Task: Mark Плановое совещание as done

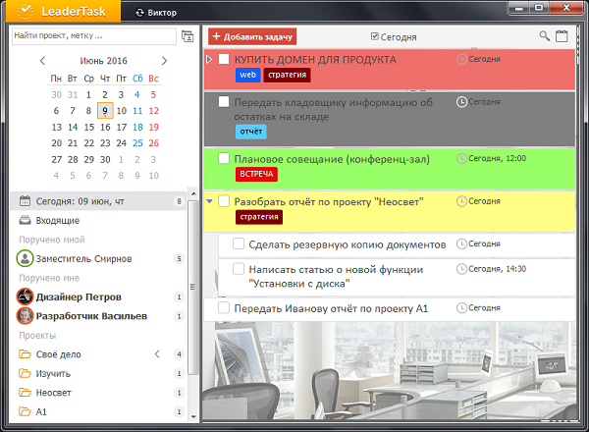Action: [224, 158]
